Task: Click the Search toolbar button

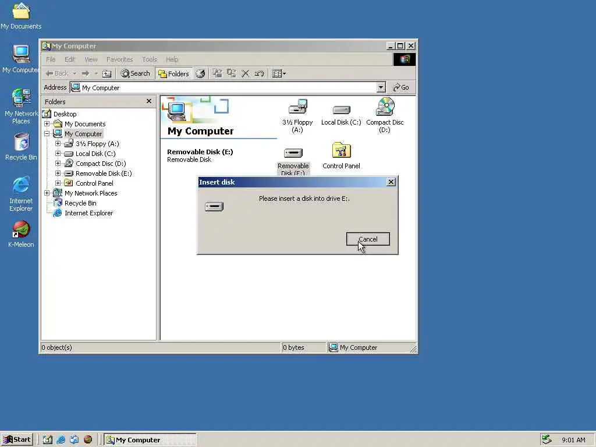Action: pos(135,73)
